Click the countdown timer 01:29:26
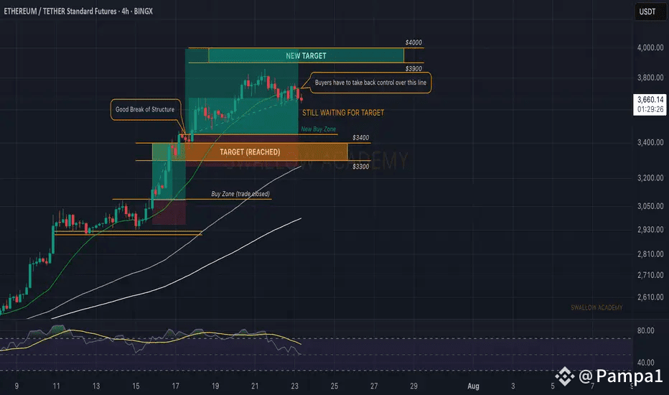The image size is (669, 395). 650,109
